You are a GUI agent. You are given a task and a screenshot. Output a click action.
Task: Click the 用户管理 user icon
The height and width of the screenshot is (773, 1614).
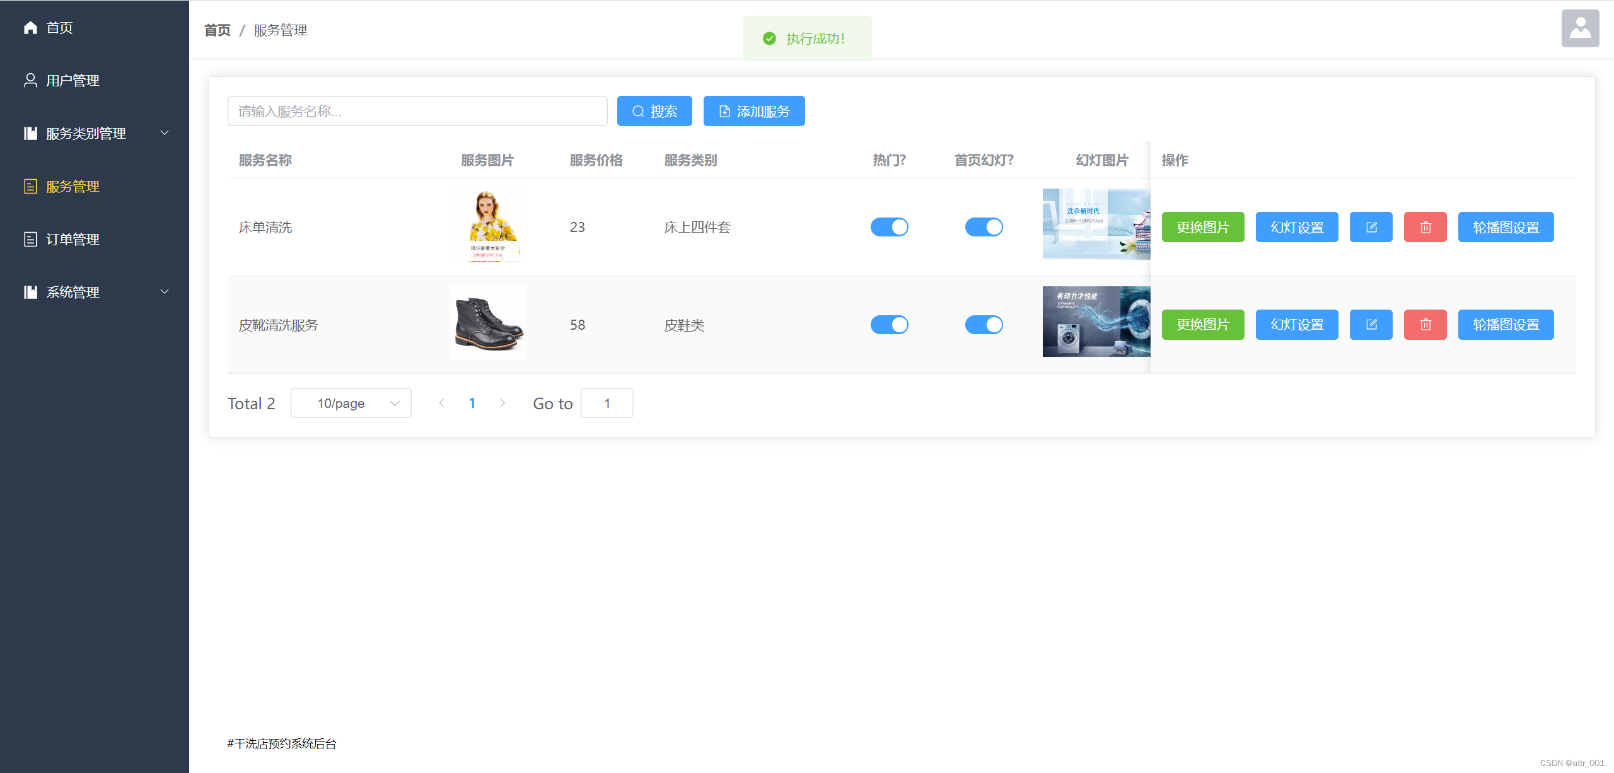pyautogui.click(x=30, y=80)
